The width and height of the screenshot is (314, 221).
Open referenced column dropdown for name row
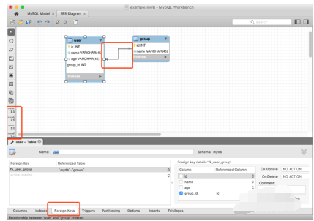(x=253, y=182)
